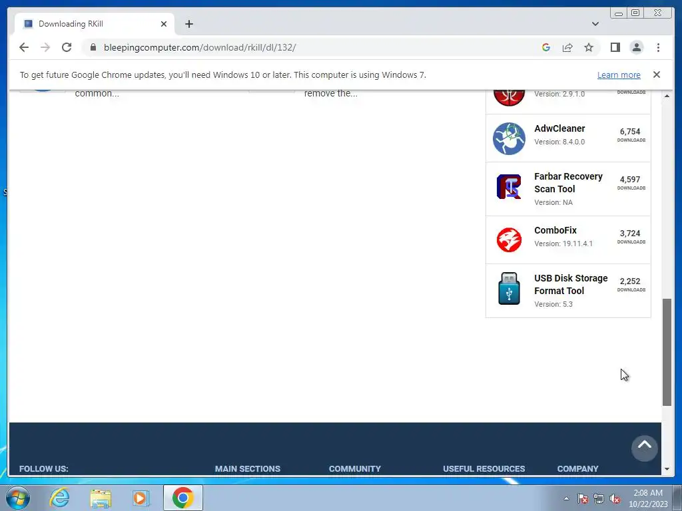The width and height of the screenshot is (682, 511).
Task: Open the AdwCleaner download link
Action: [559, 128]
